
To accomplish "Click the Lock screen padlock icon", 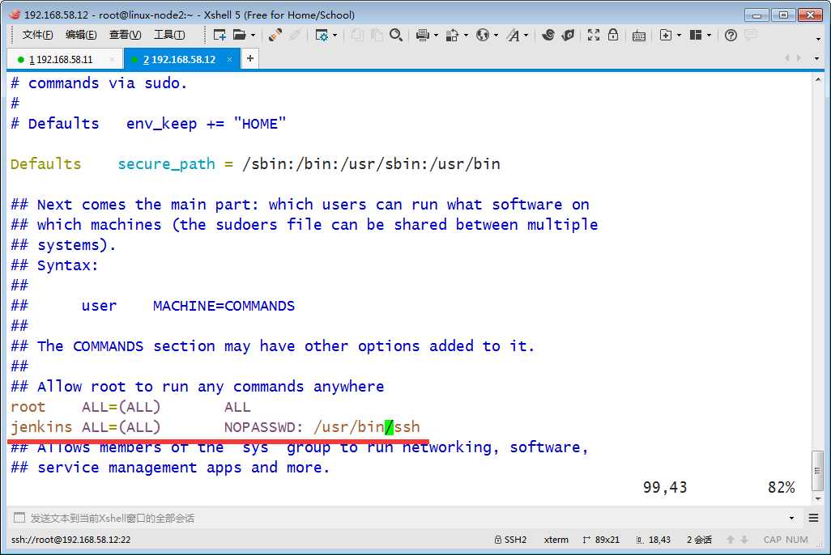I will coord(613,35).
